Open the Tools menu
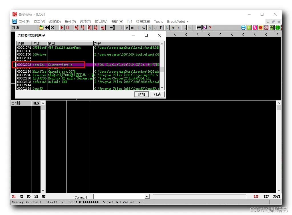 click(158, 22)
